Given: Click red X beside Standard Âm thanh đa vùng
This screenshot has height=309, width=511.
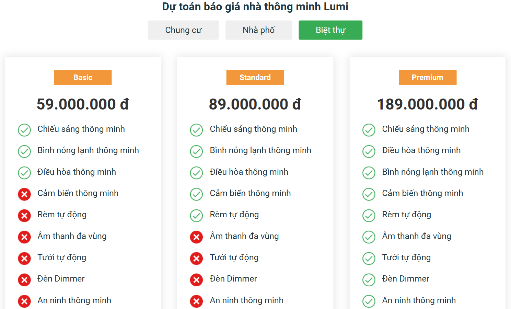Looking at the screenshot, I should pos(196,237).
